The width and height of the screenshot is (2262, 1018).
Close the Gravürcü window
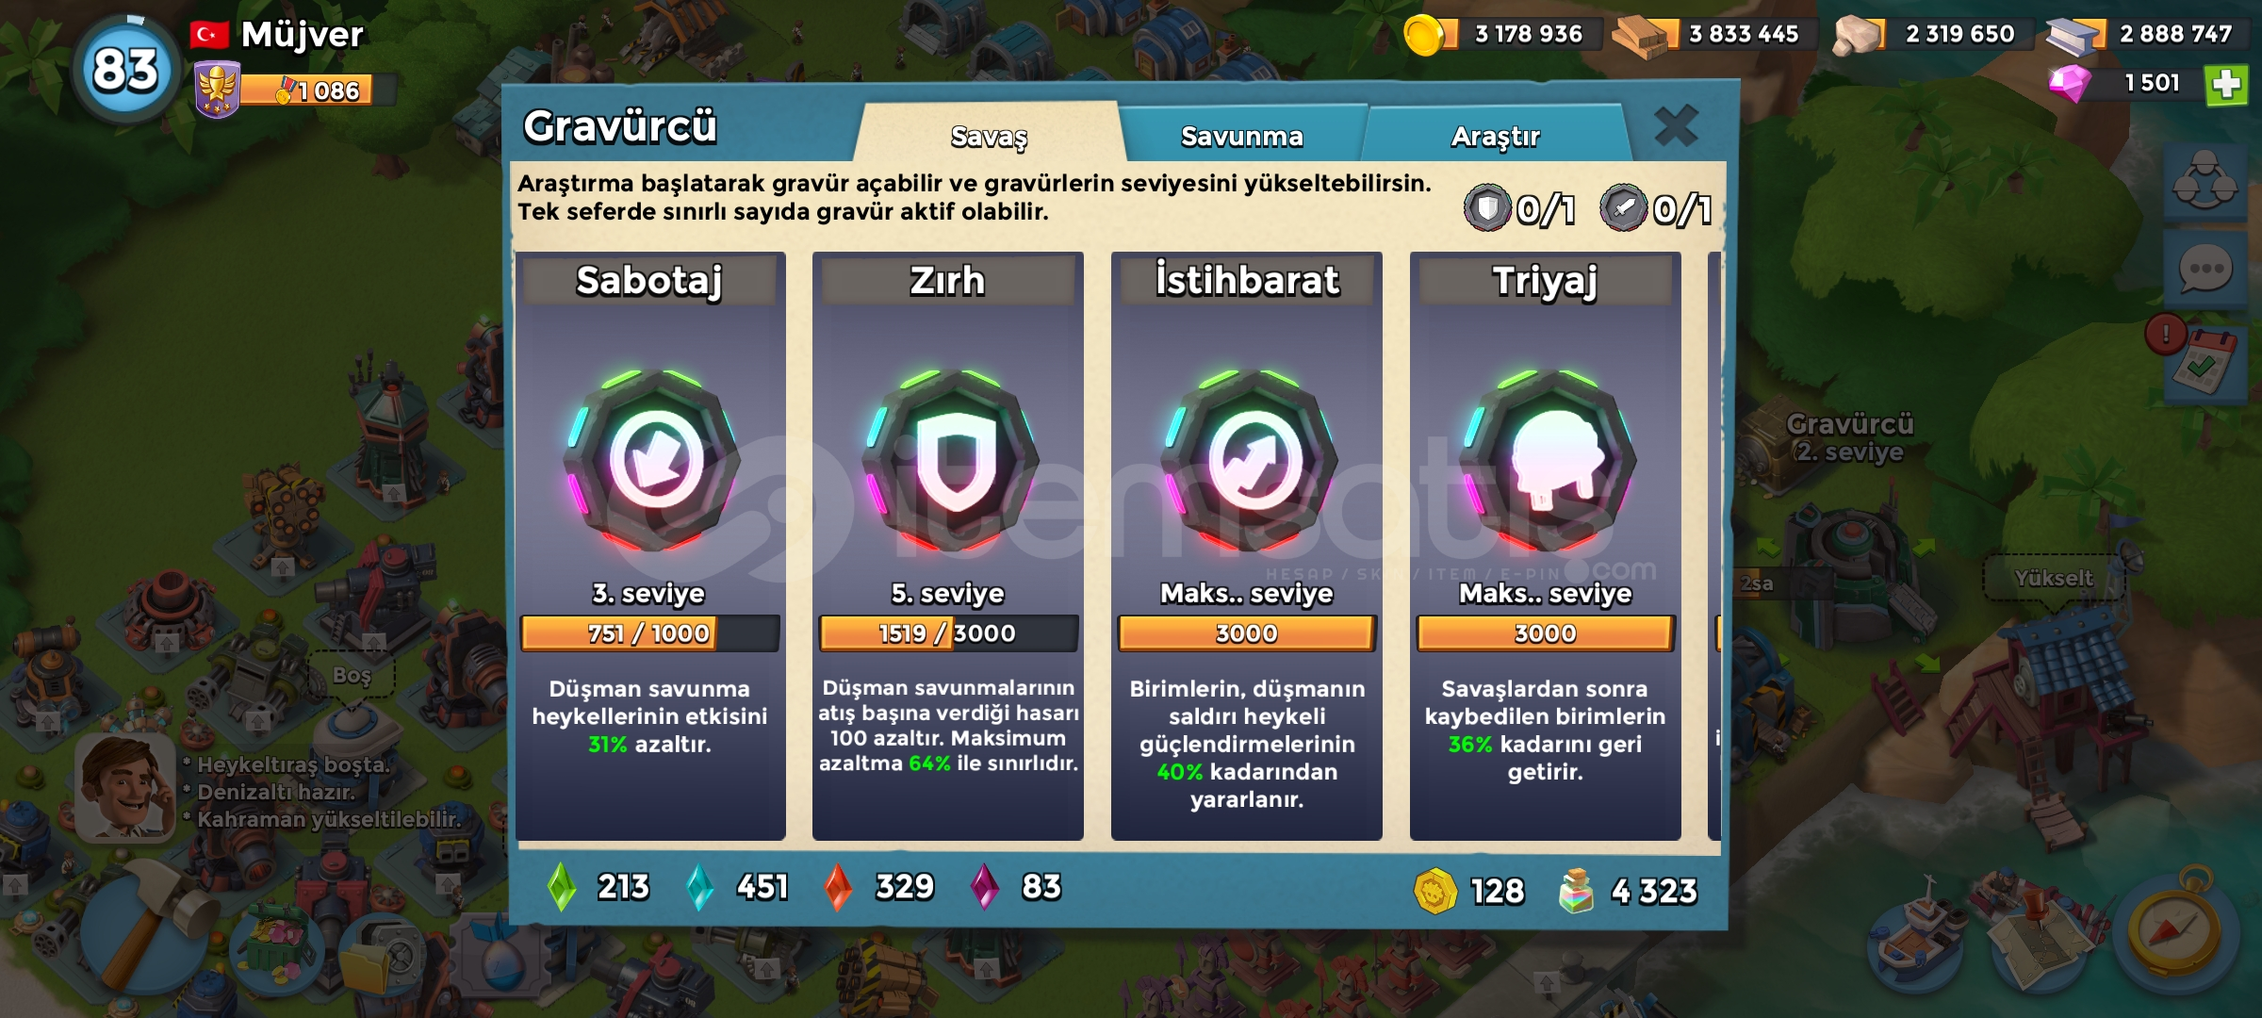1676,125
